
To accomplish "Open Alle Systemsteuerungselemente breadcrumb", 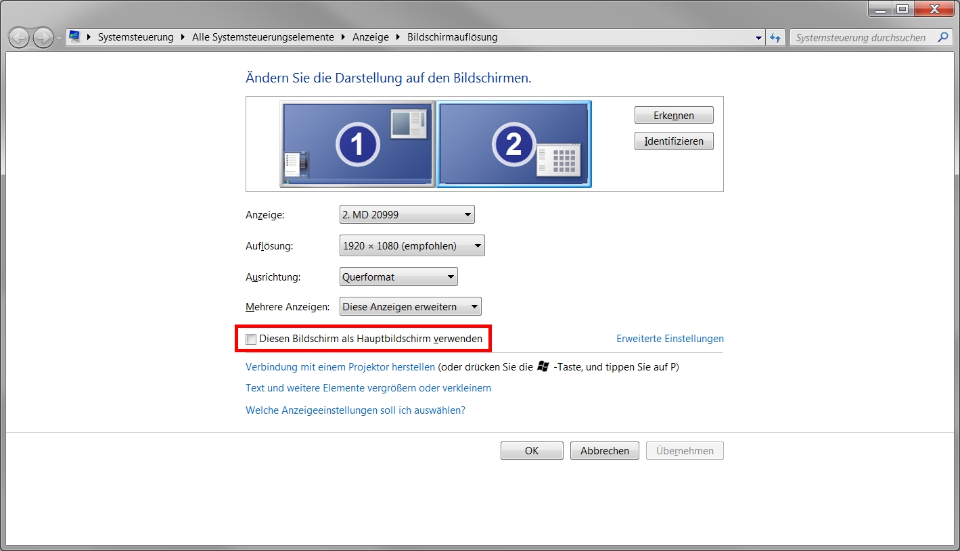I will point(262,37).
